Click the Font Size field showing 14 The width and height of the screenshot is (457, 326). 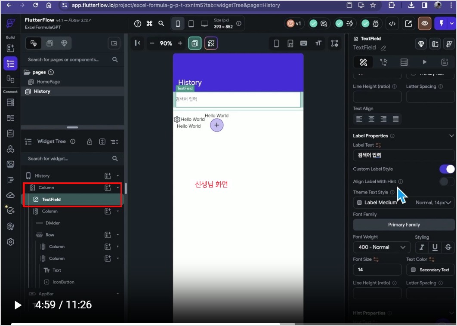[x=377, y=270]
